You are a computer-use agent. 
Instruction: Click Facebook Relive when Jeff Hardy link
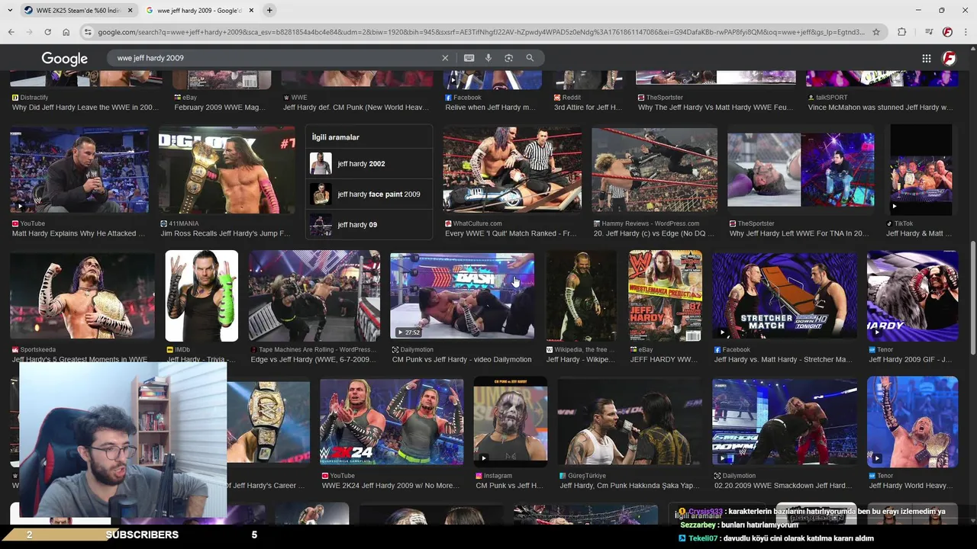click(490, 108)
